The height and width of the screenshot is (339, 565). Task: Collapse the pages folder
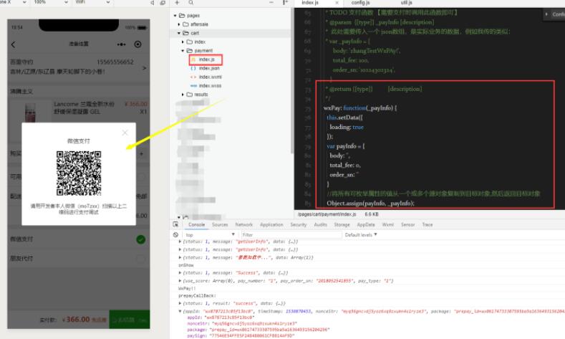[175, 16]
